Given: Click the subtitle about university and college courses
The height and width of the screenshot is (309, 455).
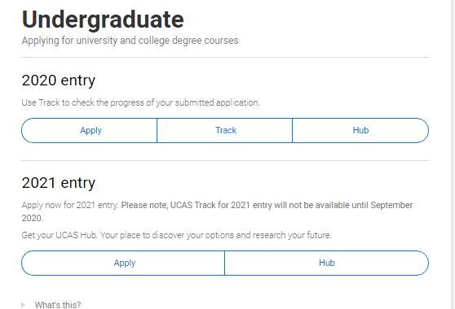Looking at the screenshot, I should click(x=130, y=41).
